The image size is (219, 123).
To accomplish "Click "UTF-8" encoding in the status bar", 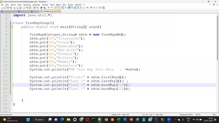I will click(198, 115).
